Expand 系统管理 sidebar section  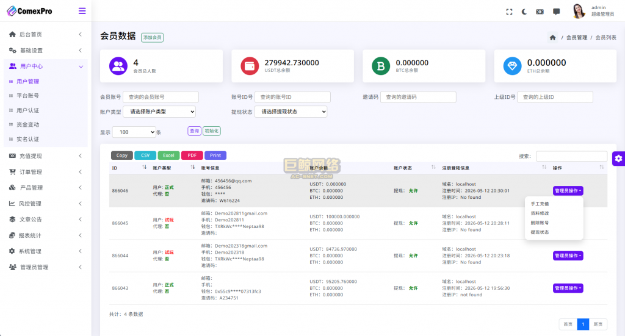pyautogui.click(x=45, y=251)
